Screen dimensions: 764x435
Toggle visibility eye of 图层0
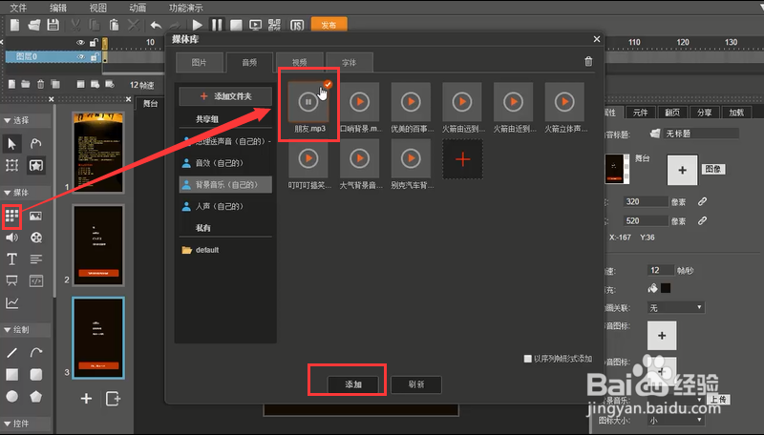pyautogui.click(x=81, y=57)
